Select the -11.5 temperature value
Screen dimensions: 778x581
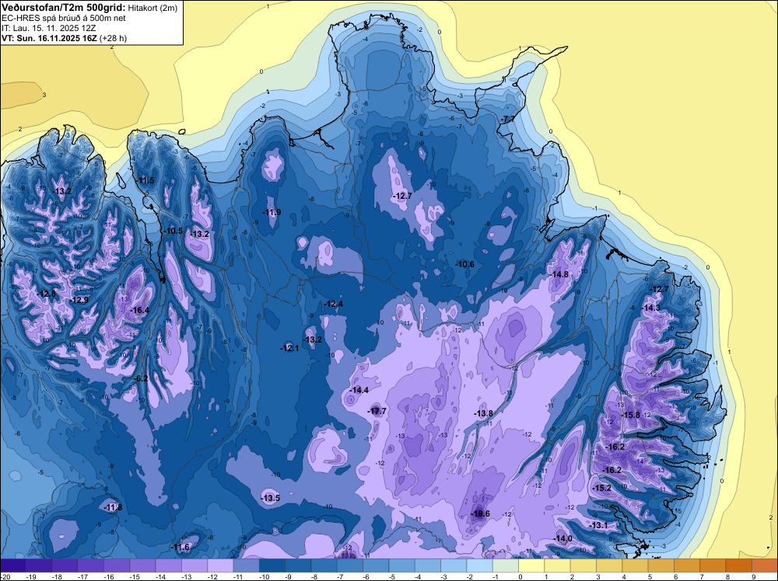click(145, 180)
